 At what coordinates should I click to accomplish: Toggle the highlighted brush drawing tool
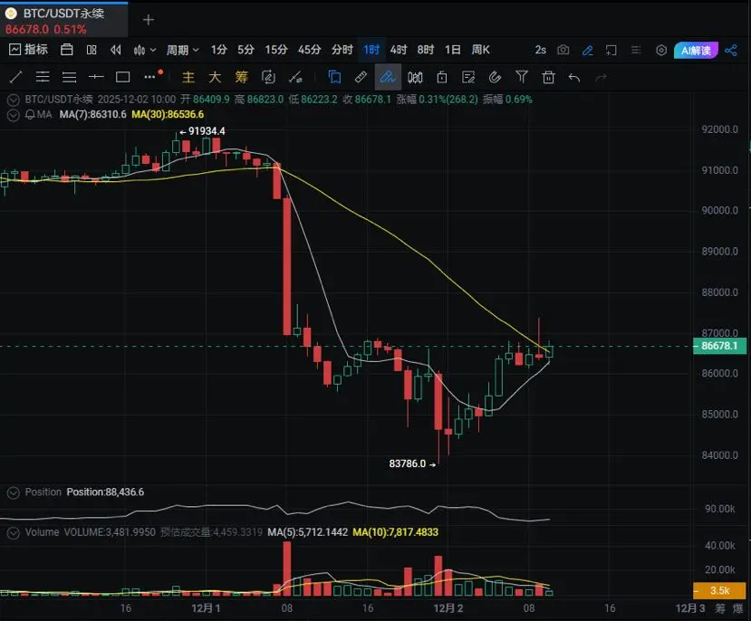388,77
